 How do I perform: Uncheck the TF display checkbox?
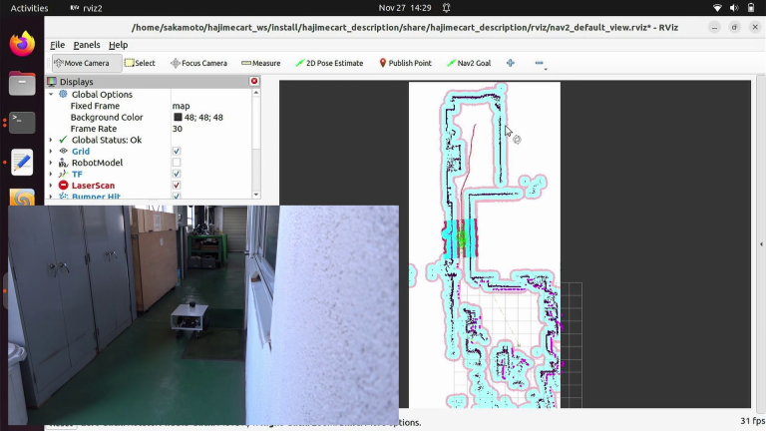tap(177, 174)
